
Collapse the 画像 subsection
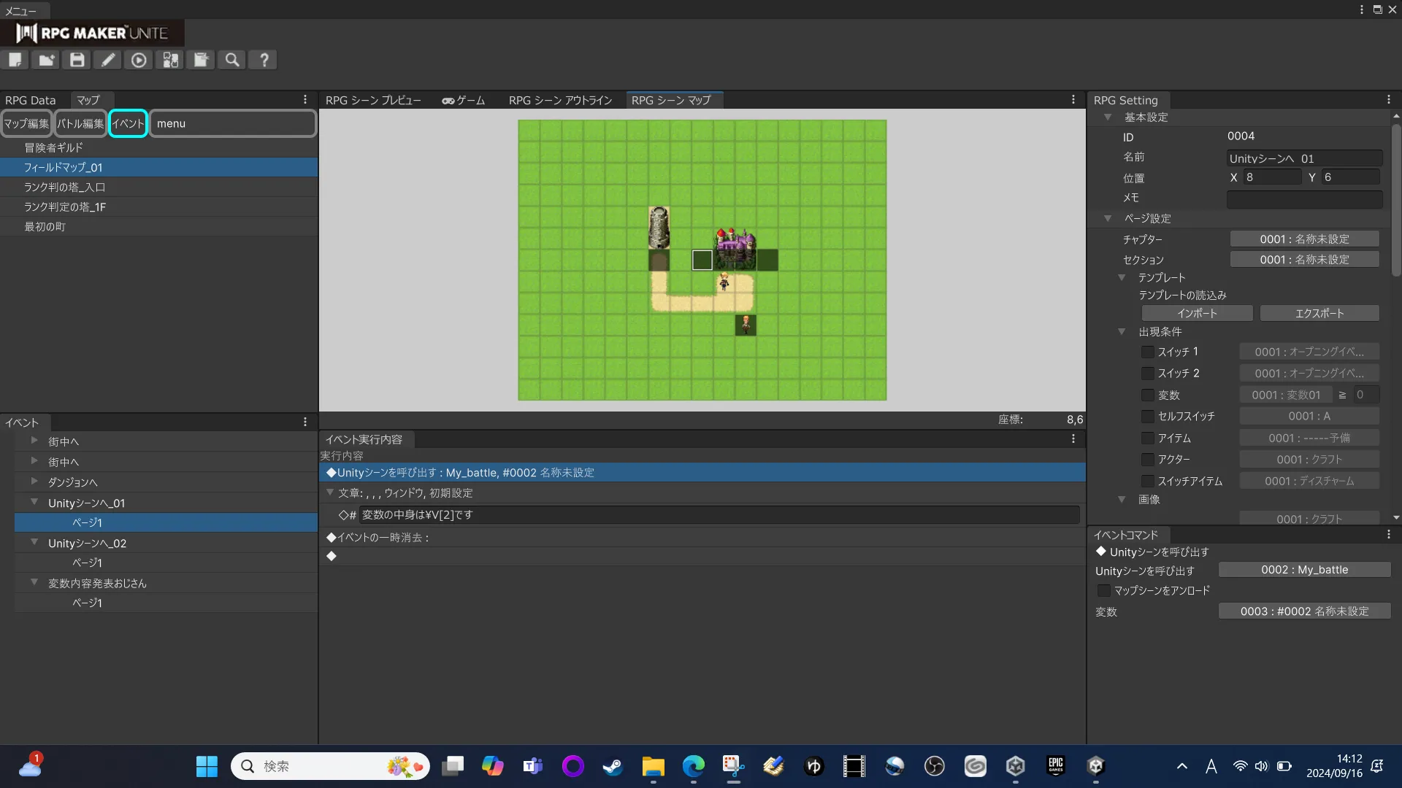[1122, 499]
